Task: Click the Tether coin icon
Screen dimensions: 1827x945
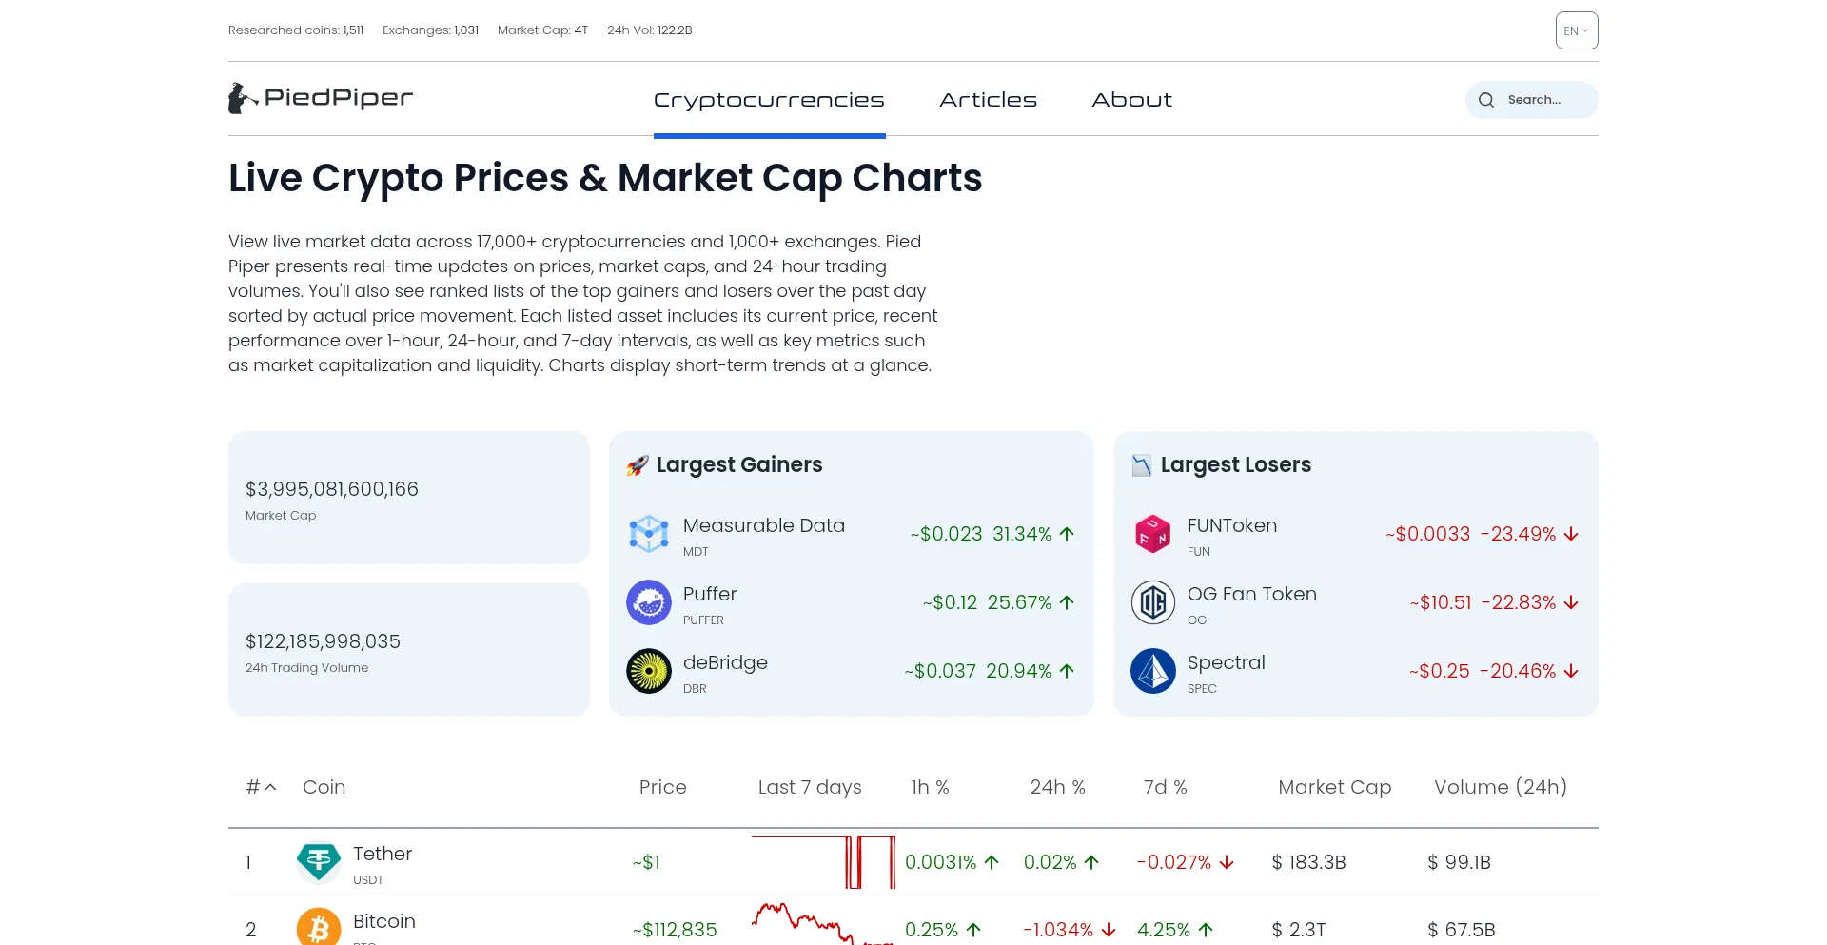Action: tap(319, 862)
